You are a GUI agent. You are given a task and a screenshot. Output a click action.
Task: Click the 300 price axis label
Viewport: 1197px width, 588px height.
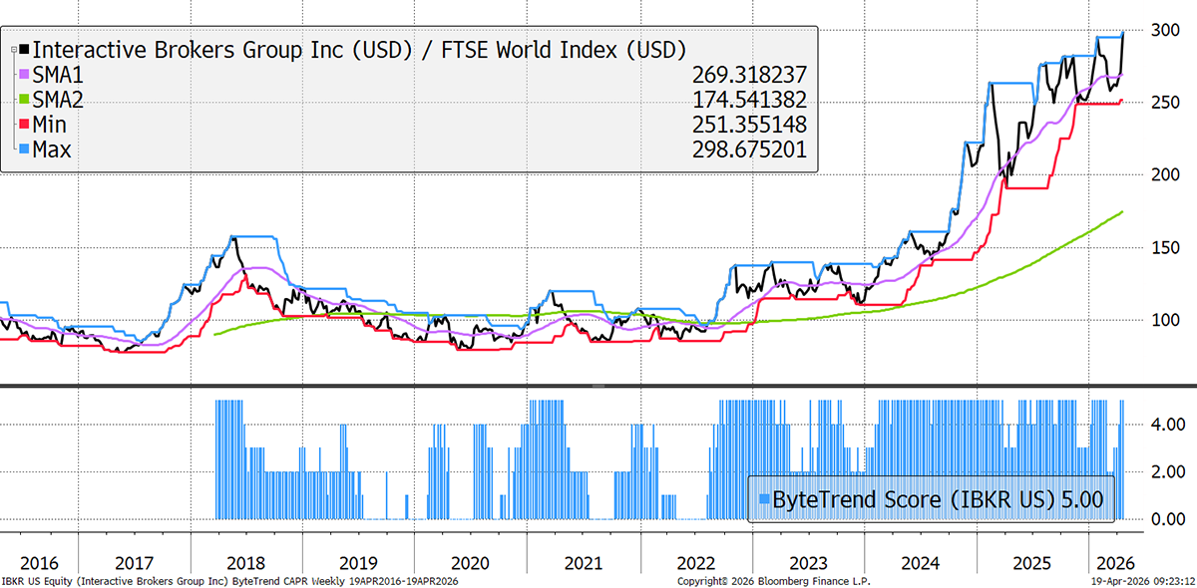[1167, 30]
